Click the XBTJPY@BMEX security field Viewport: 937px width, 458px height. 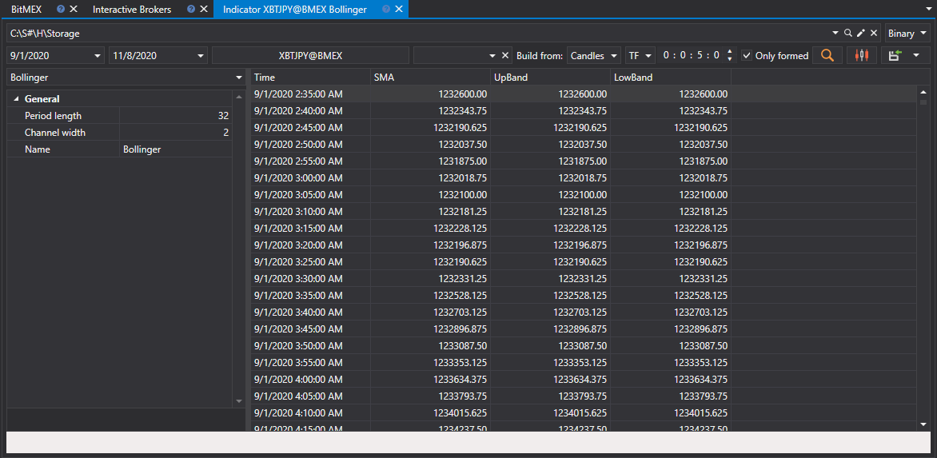310,55
